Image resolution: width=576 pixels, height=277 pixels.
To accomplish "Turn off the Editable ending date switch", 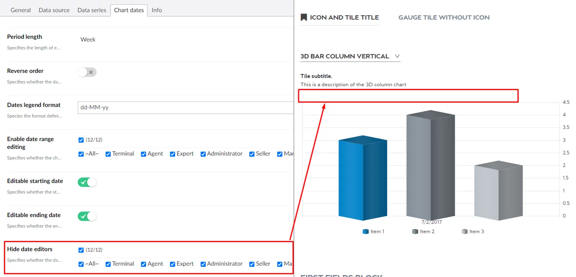I will pyautogui.click(x=87, y=216).
